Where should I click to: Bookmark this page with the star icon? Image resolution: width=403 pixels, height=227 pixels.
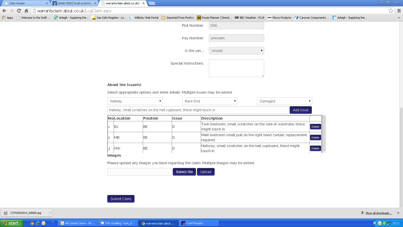tap(391, 11)
